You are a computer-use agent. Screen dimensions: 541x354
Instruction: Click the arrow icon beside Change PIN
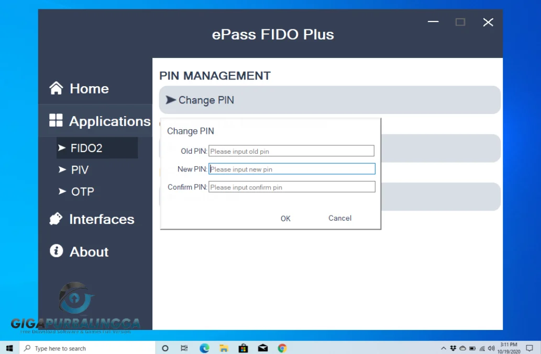click(170, 100)
